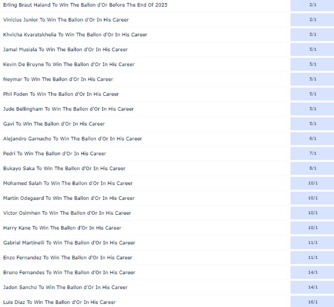Click the Victor Osimhen market text
Viewport: 334px width, 307px height.
(67, 213)
